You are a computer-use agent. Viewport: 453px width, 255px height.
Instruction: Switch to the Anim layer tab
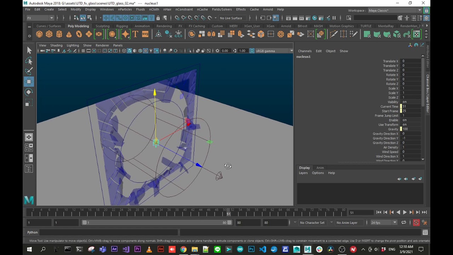point(320,168)
